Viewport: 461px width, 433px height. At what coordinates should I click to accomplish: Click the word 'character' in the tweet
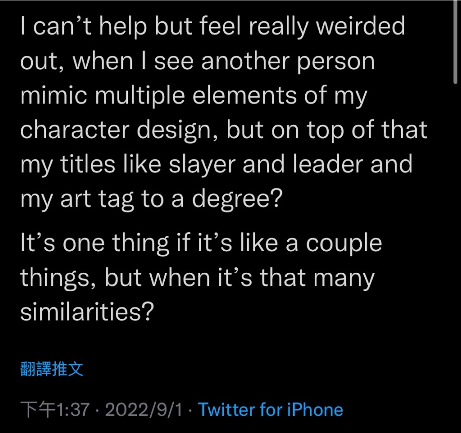pyautogui.click(x=75, y=130)
